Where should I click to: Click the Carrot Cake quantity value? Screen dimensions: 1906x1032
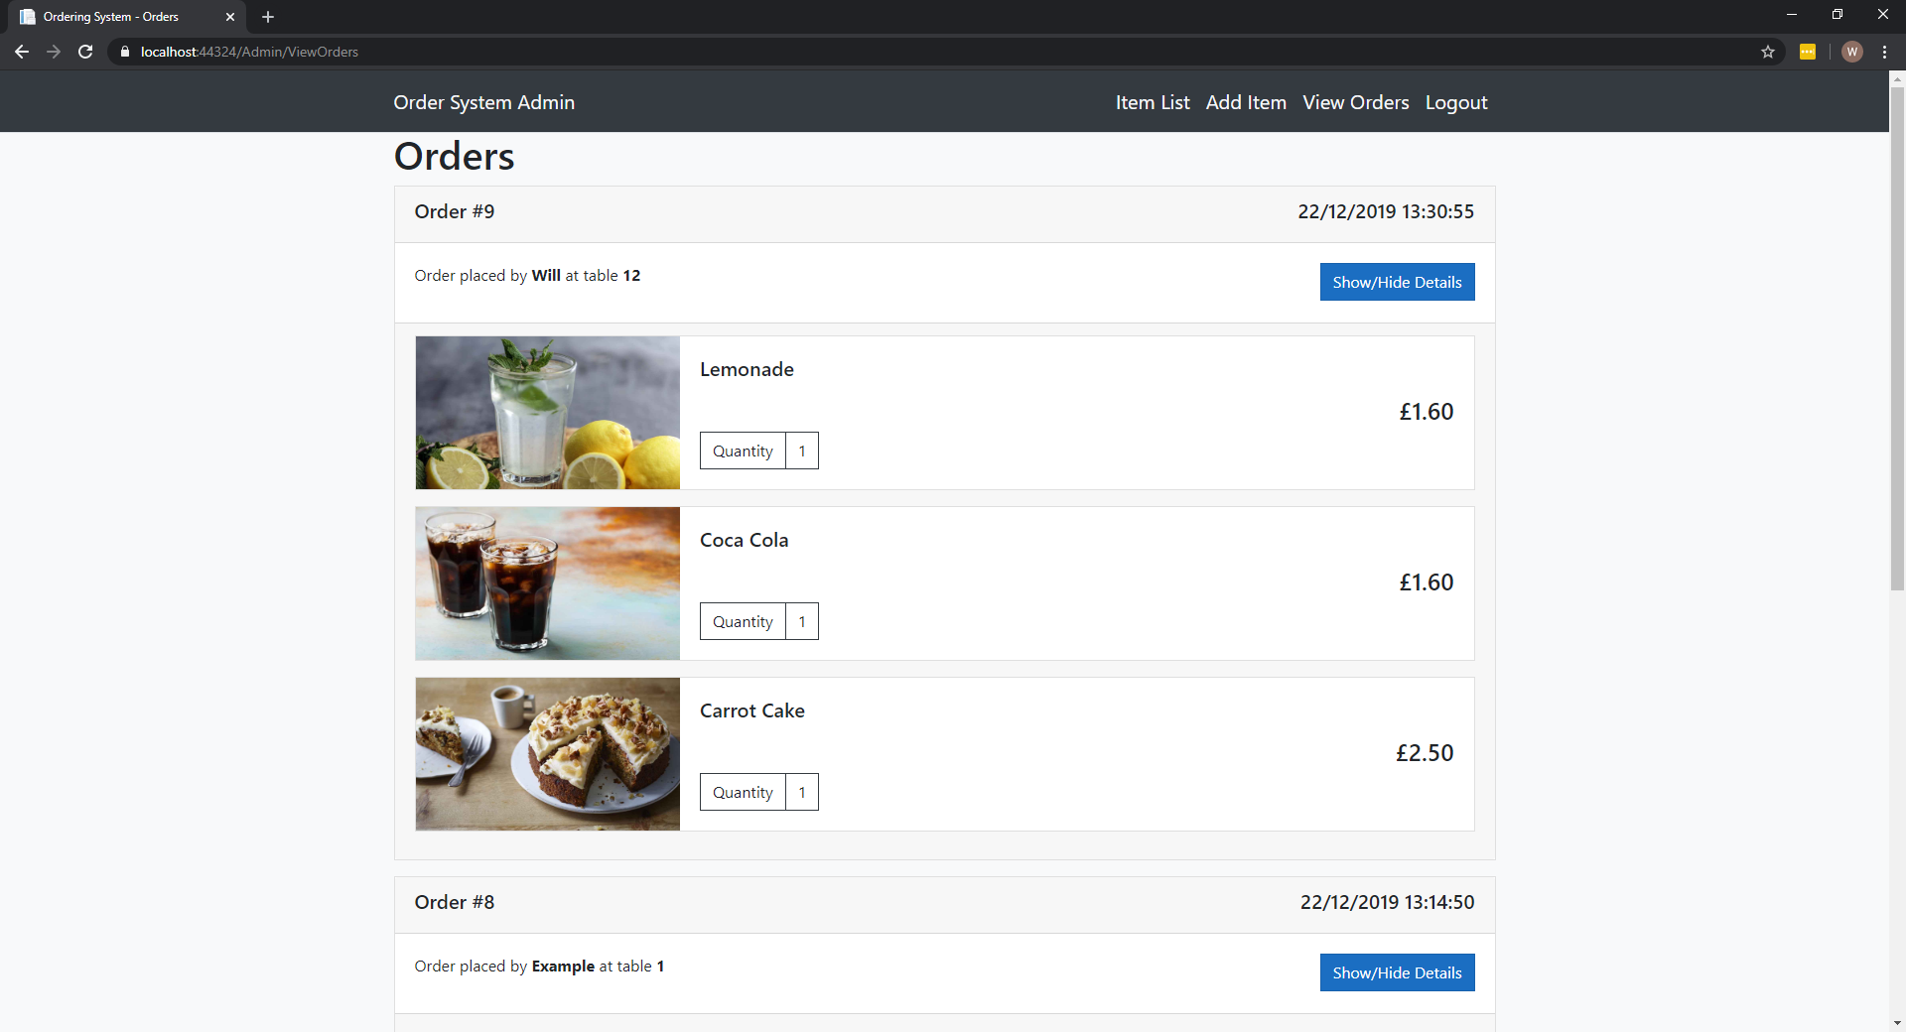click(802, 792)
